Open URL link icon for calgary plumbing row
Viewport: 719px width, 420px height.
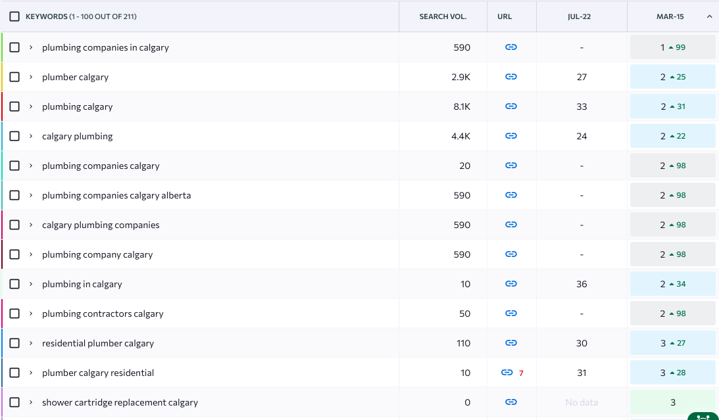(x=511, y=136)
